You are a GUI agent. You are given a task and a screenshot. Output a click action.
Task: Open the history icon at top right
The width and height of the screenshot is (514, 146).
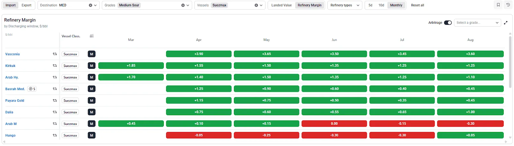(x=508, y=5)
